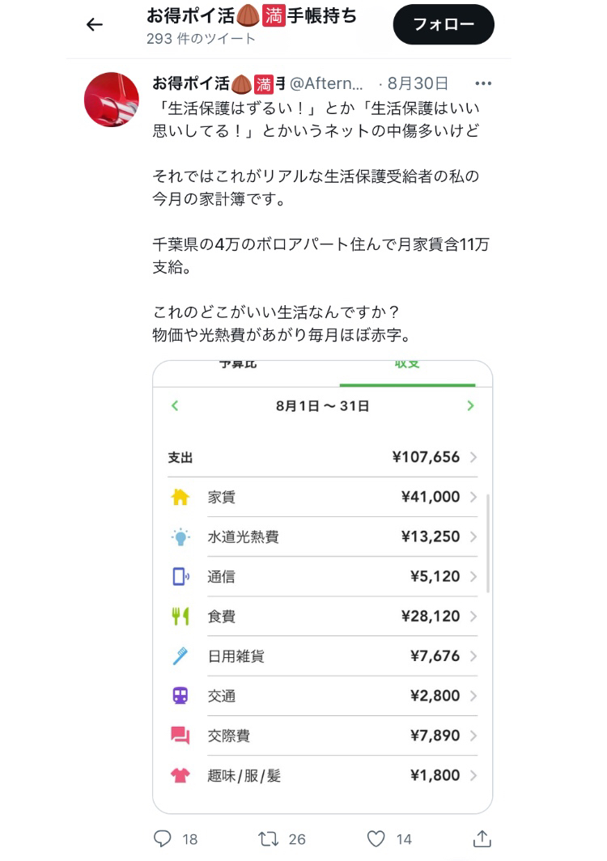The height and width of the screenshot is (861, 607).
Task: Go to next month with right chevron
Action: tap(470, 406)
